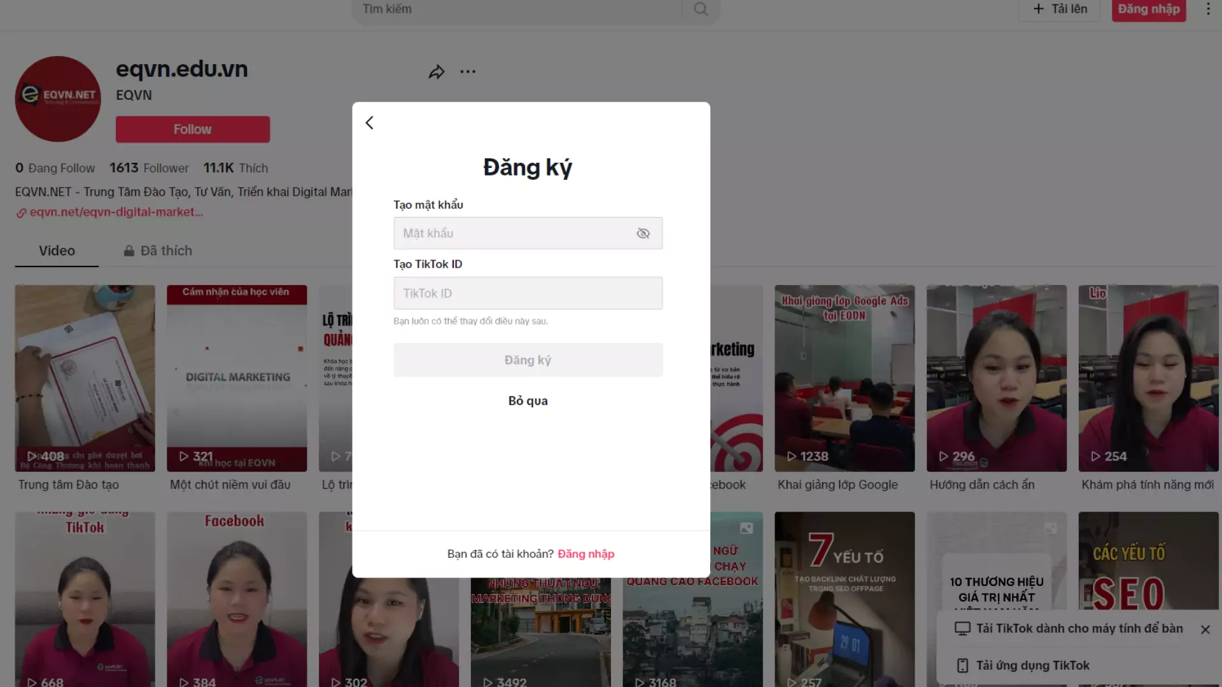Close the desktop app download popup
This screenshot has width=1222, height=687.
pos(1205,629)
